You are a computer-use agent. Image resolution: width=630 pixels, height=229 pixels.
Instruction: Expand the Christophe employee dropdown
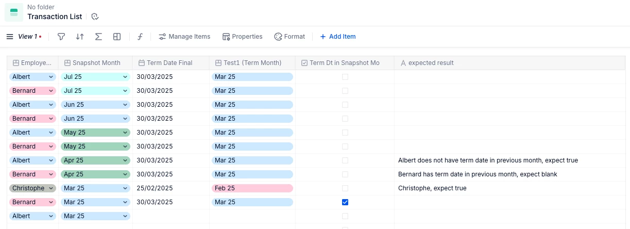point(51,188)
